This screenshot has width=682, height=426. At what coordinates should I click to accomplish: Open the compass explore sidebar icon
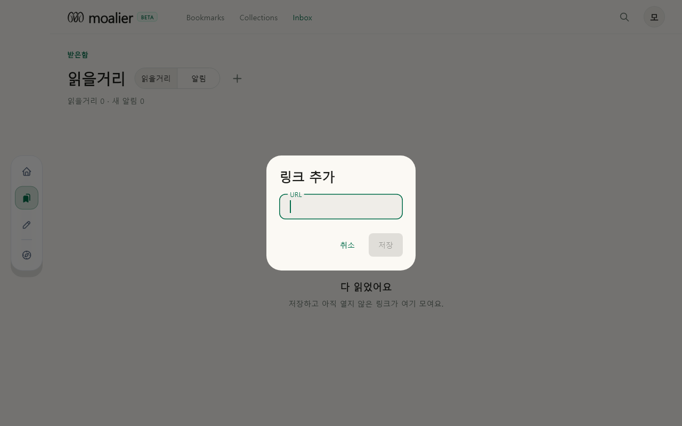click(27, 255)
